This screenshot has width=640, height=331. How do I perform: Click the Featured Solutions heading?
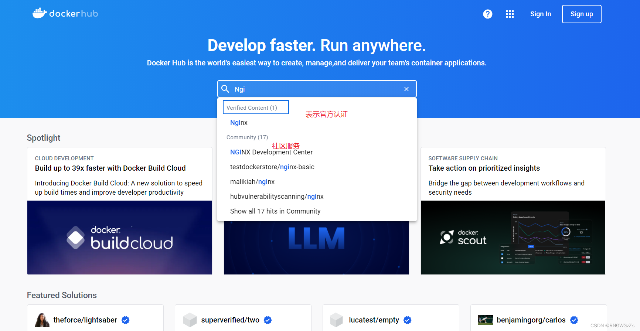point(62,295)
